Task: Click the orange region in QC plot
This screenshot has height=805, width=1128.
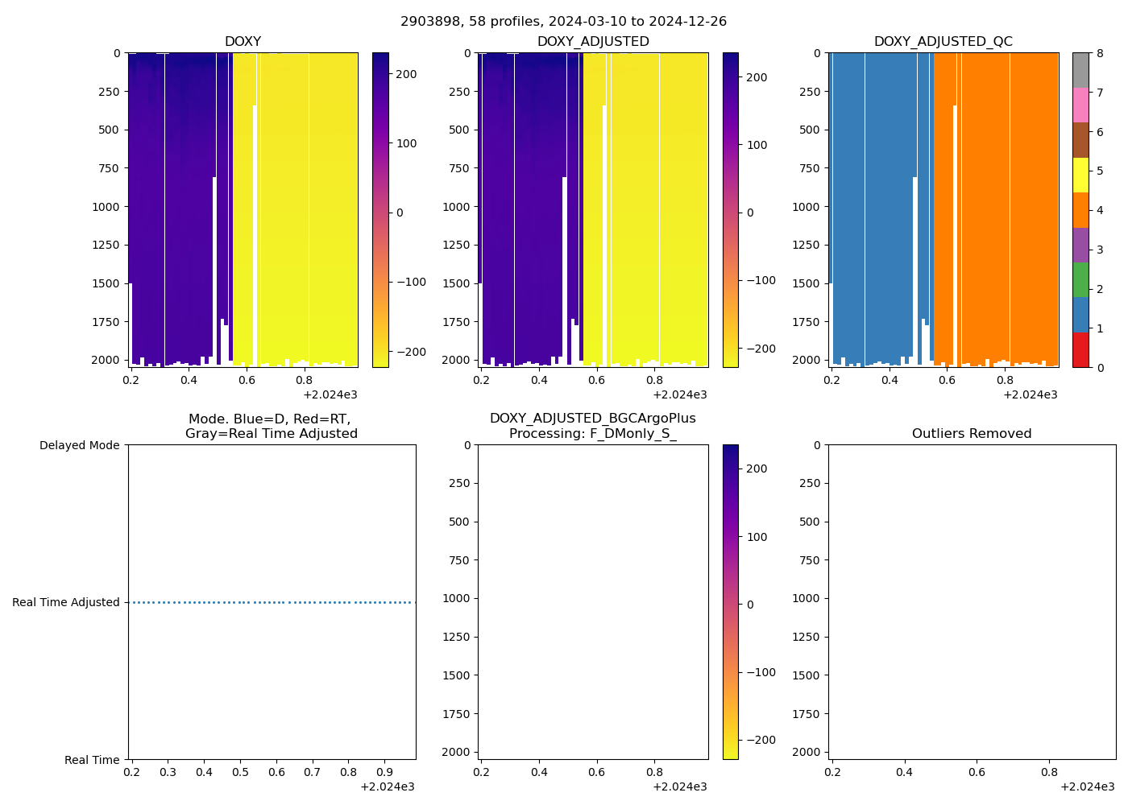Action: pyautogui.click(x=991, y=201)
